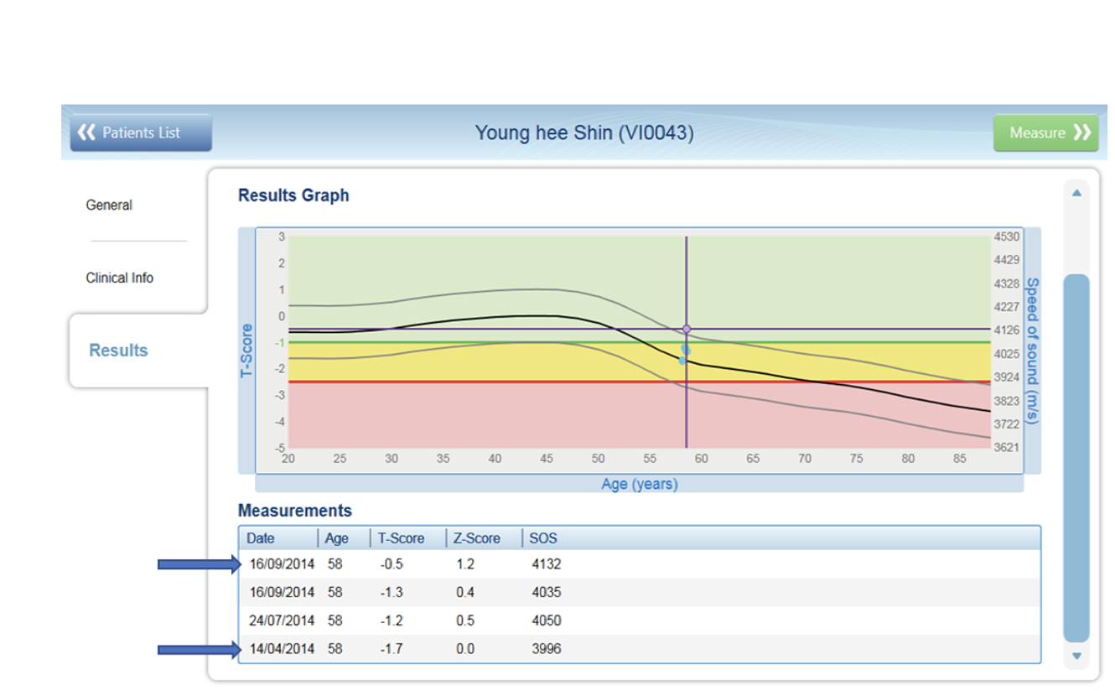Screen dimensions: 1115x691
Task: Select the blue data point at T-Score -1.2
Action: (686, 349)
